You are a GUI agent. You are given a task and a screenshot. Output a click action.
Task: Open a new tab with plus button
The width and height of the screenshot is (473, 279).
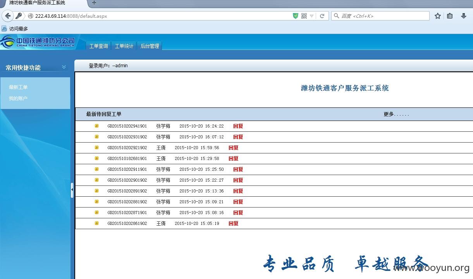pos(94,3)
